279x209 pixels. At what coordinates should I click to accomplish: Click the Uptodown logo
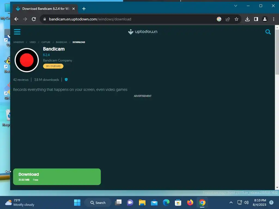coord(142,32)
